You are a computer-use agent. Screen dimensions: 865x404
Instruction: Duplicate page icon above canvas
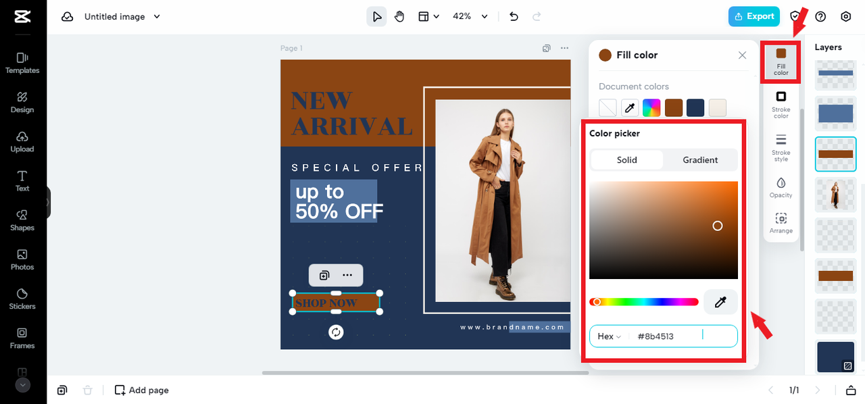[x=547, y=48]
